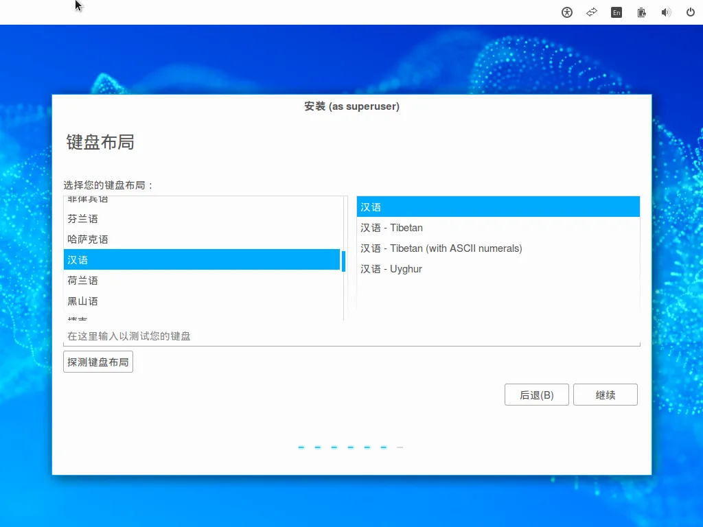Screen dimensions: 703x527
Task: Open the En input method indicator
Action: coord(616,12)
